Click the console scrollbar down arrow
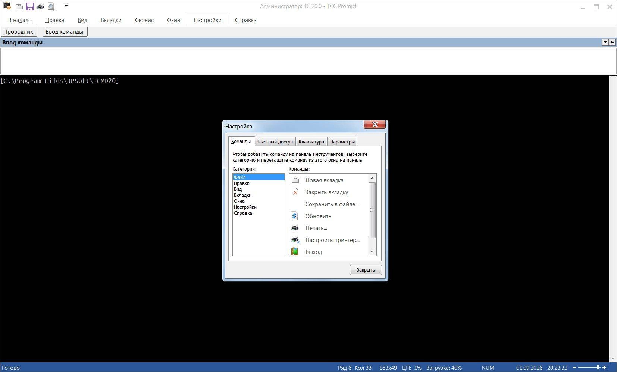 (613, 359)
